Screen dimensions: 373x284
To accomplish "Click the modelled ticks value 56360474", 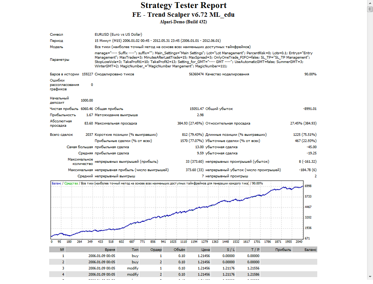I will [x=196, y=74].
